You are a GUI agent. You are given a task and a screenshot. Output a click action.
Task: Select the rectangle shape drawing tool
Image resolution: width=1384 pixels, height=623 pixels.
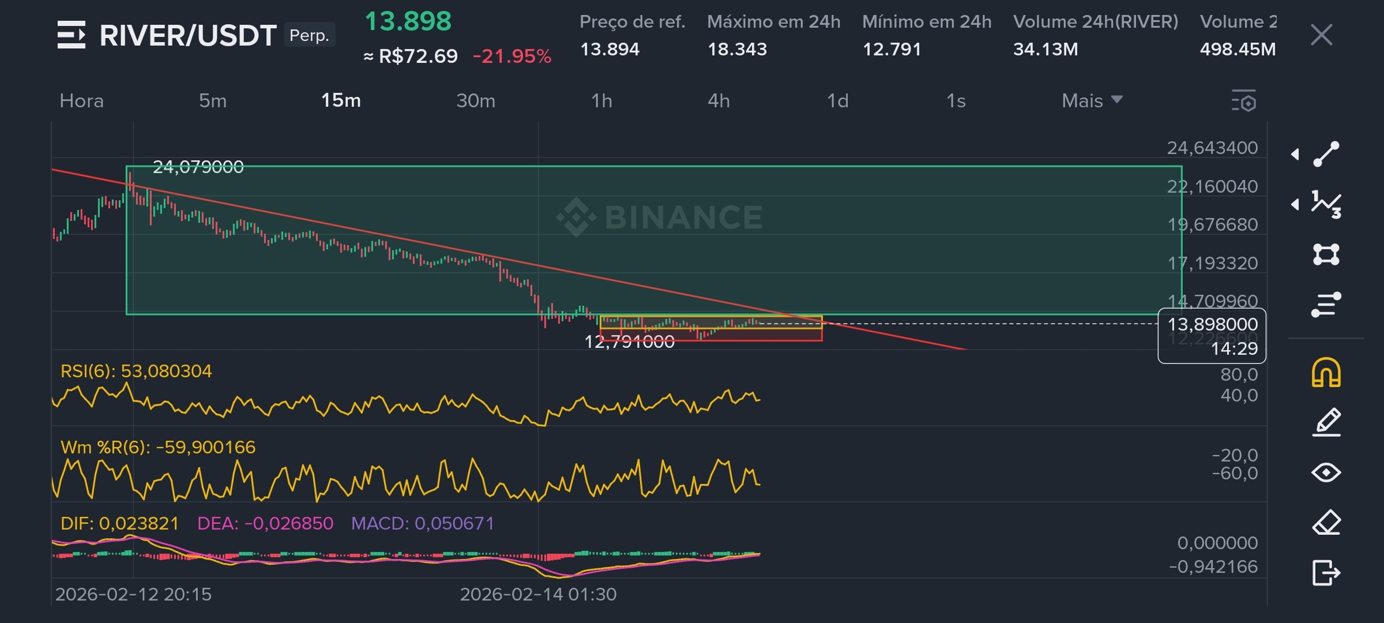click(1326, 254)
